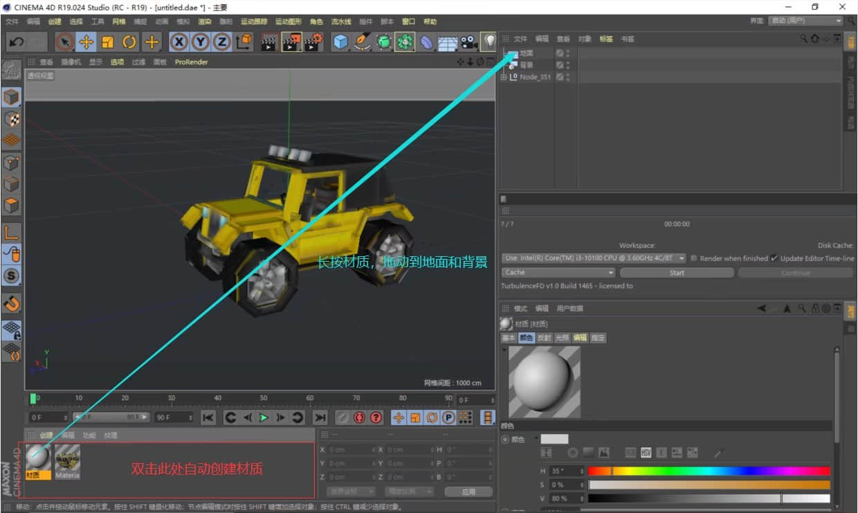Image resolution: width=858 pixels, height=513 pixels.
Task: Open Render Settings clapperboard with gear
Action: [x=313, y=42]
